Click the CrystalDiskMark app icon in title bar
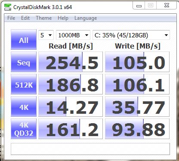 coord(8,7)
